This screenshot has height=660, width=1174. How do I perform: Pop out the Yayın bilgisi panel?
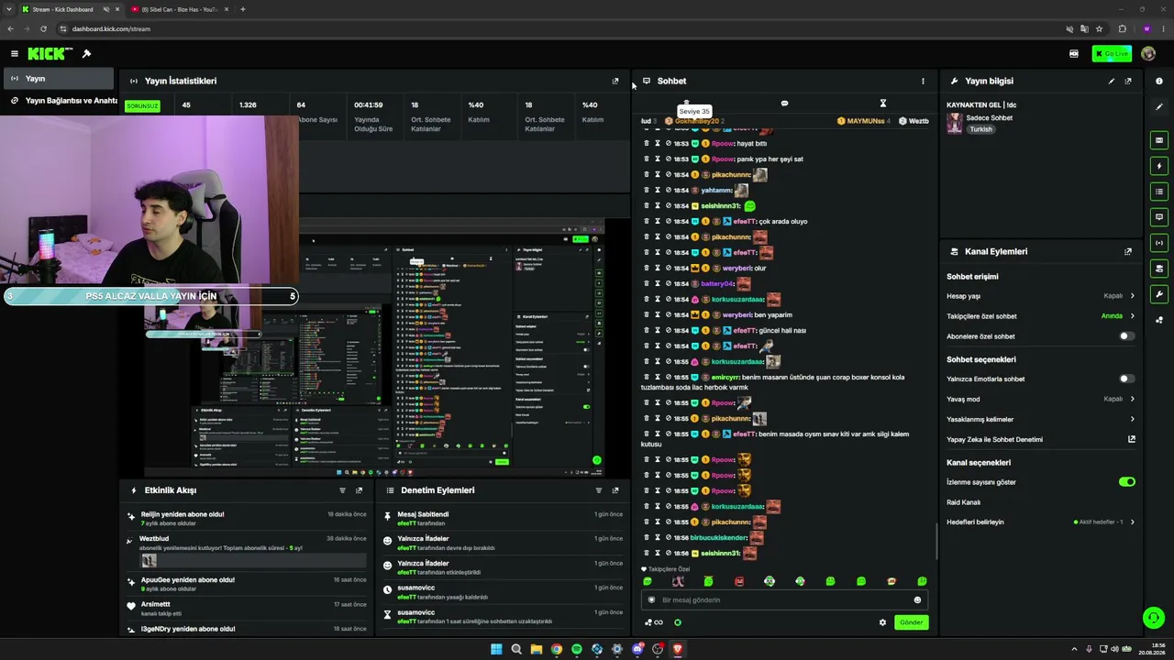tap(1128, 81)
